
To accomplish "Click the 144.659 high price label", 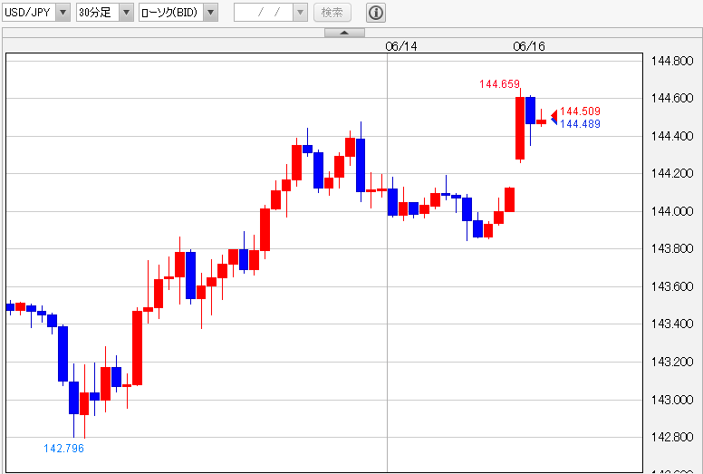I will pos(499,84).
